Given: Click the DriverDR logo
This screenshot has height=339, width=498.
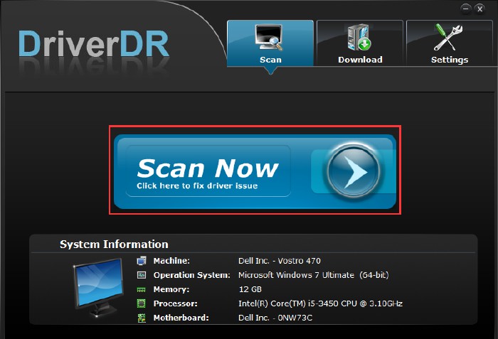Looking at the screenshot, I should [94, 44].
